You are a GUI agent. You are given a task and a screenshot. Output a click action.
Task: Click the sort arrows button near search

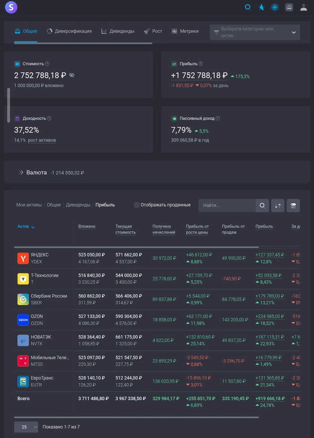coord(278,205)
